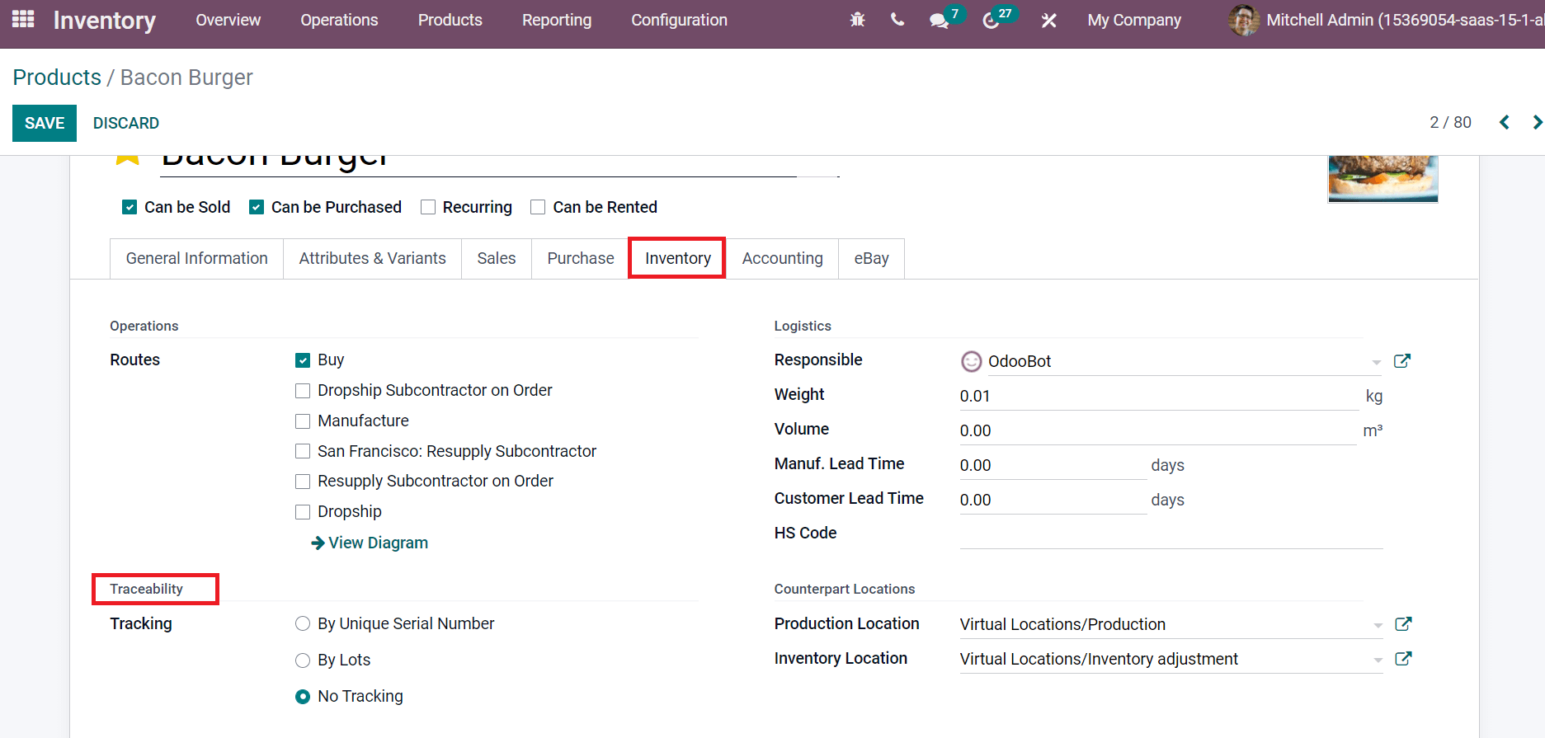Click the Volume input field
The width and height of the screenshot is (1545, 738).
coord(1158,430)
